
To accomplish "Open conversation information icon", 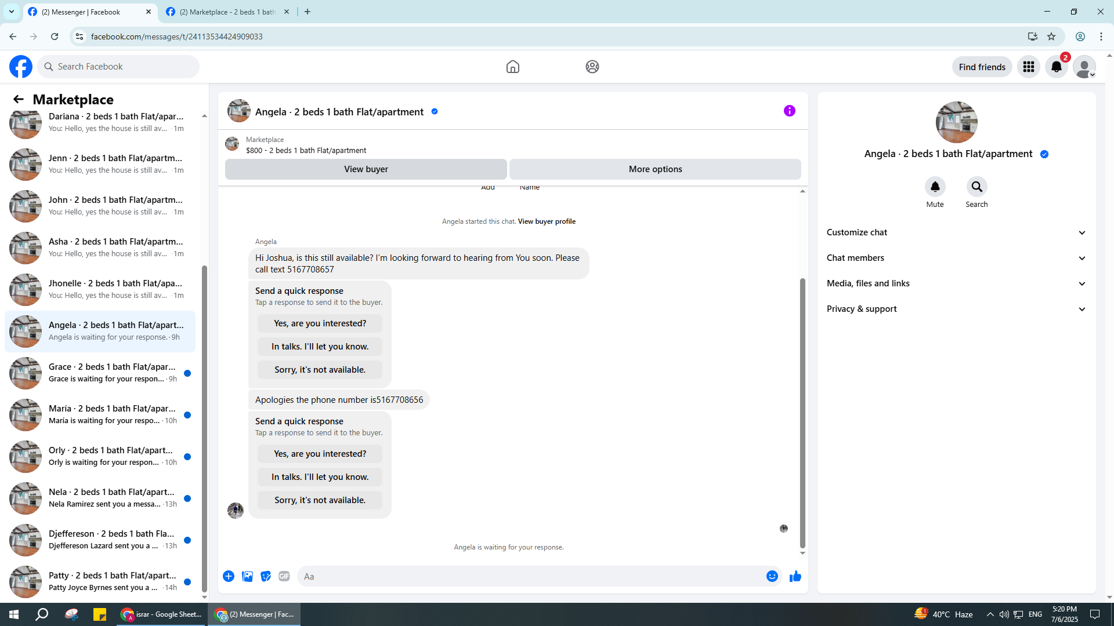I will (x=790, y=111).
